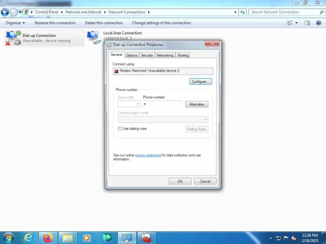This screenshot has width=326, height=244.
Task: Expand the arrow after Network and Internet
Action: pos(104,12)
